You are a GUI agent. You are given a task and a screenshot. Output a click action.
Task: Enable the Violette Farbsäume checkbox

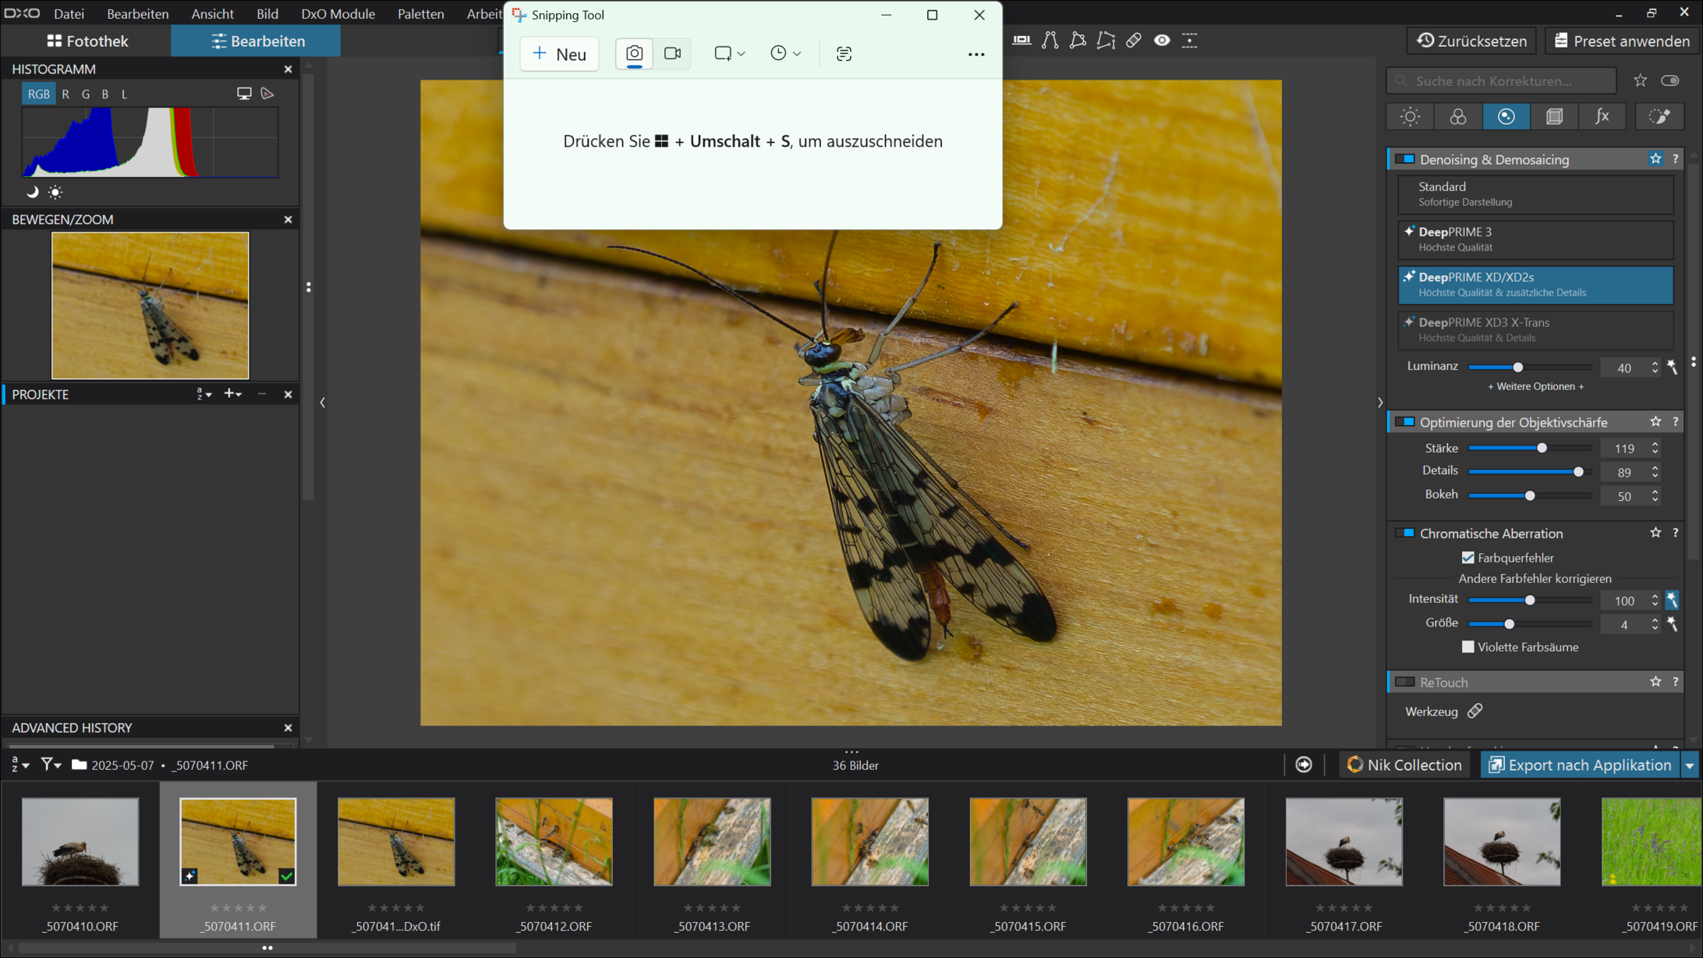[1468, 647]
